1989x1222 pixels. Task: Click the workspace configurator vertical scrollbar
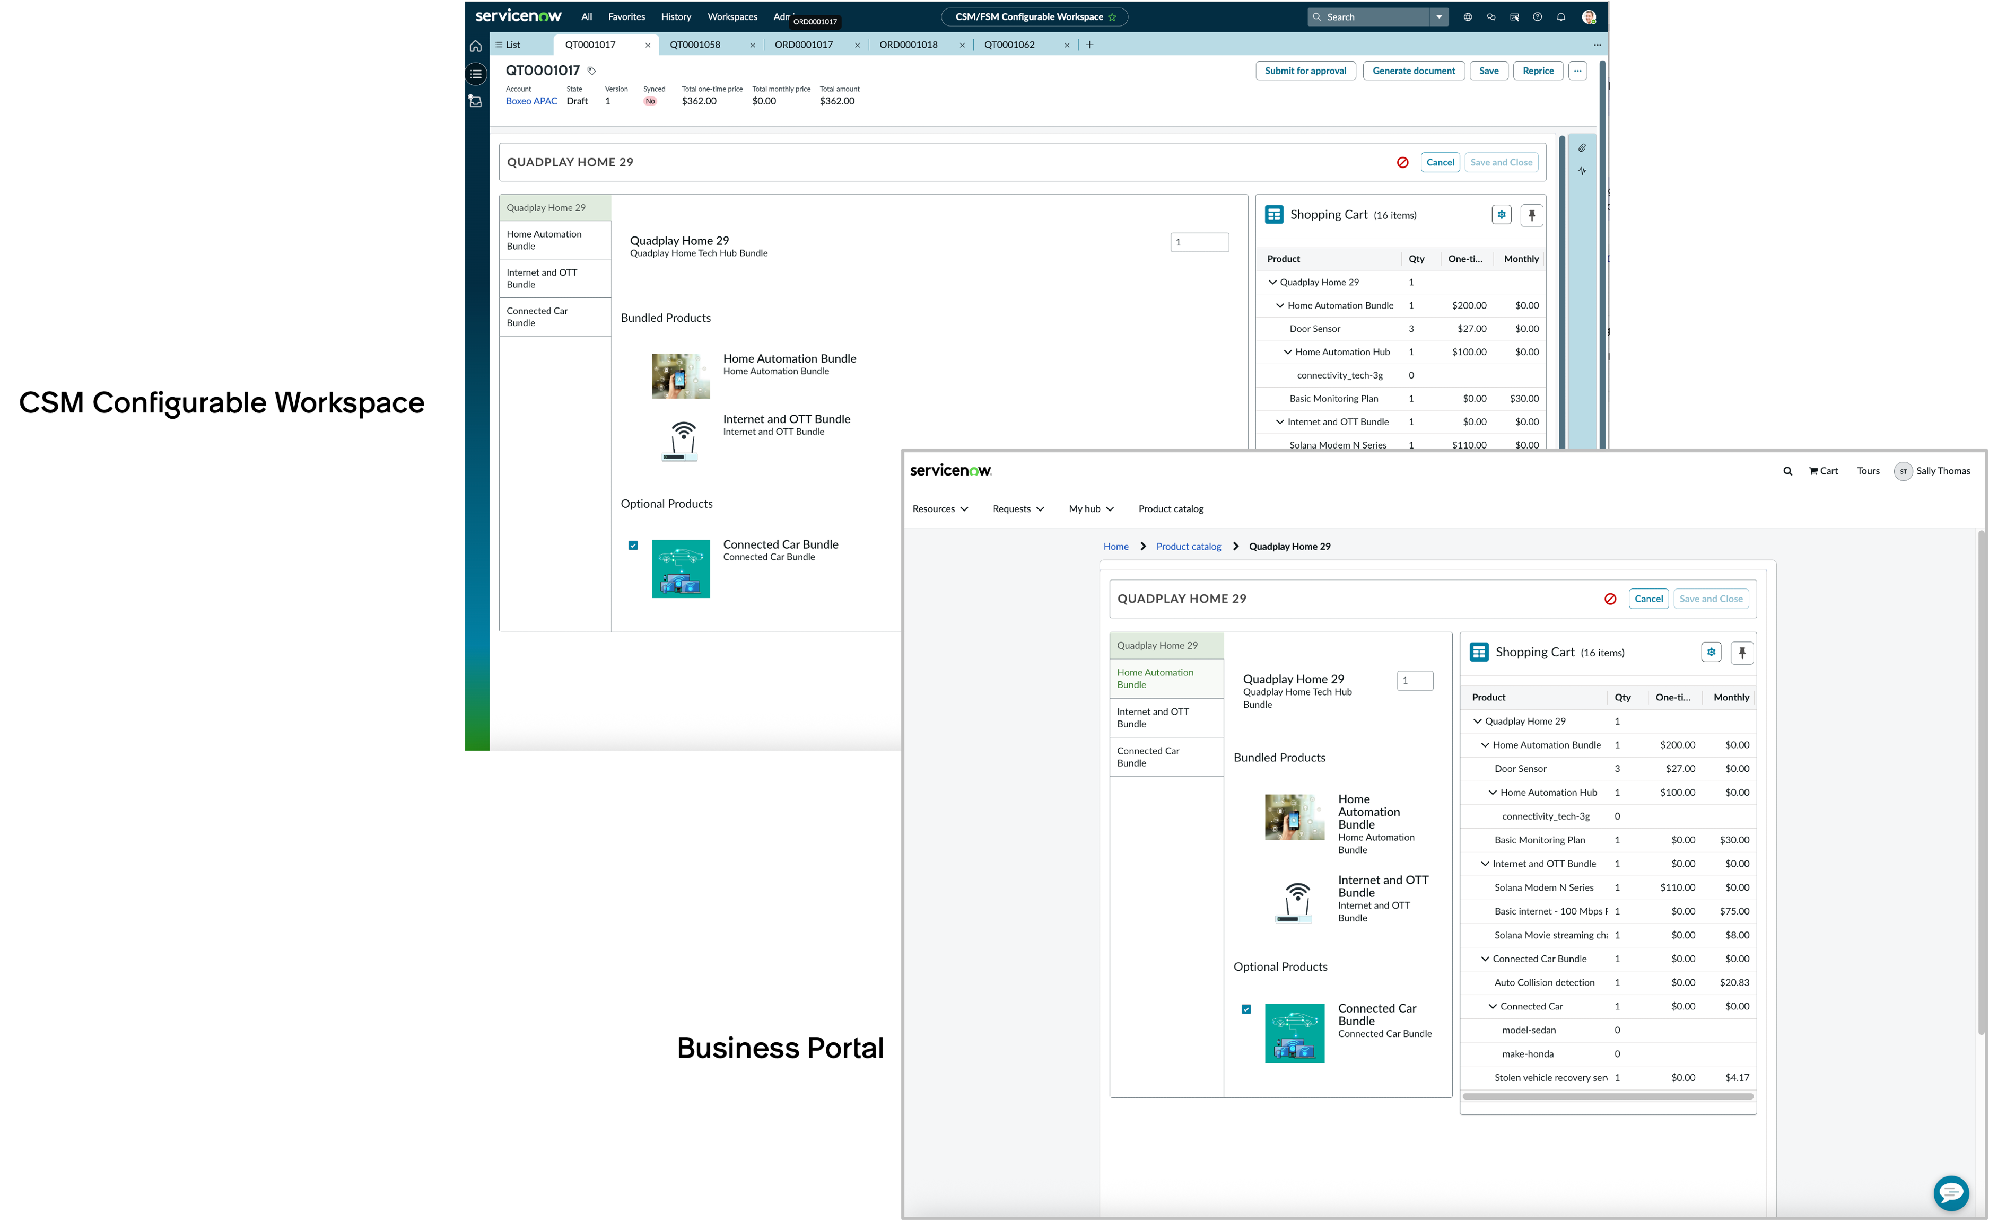point(1561,291)
